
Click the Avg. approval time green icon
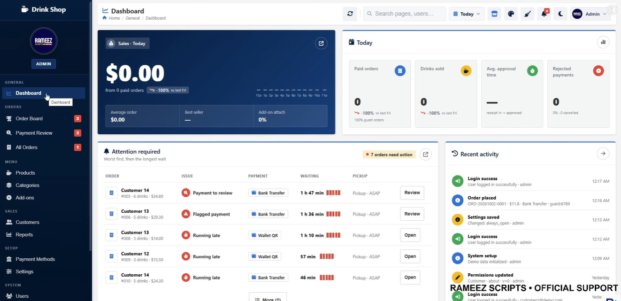pyautogui.click(x=532, y=71)
